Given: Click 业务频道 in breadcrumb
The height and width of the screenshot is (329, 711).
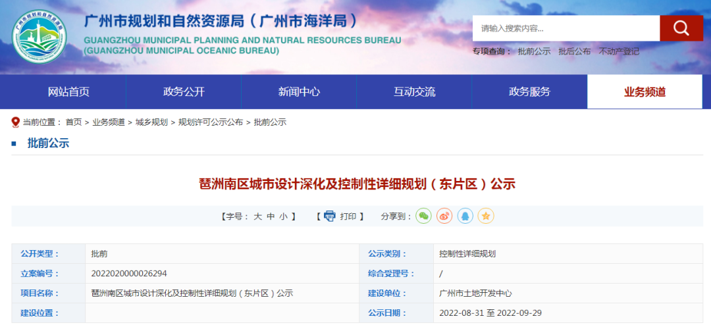Looking at the screenshot, I should (x=109, y=122).
